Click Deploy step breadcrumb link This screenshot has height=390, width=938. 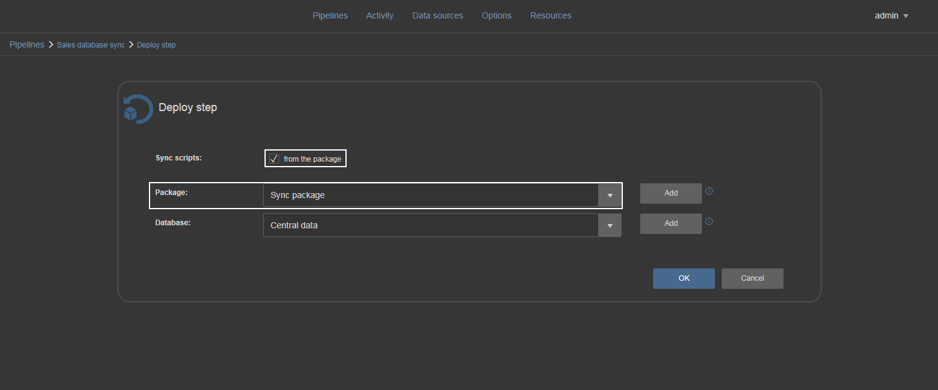tap(156, 45)
